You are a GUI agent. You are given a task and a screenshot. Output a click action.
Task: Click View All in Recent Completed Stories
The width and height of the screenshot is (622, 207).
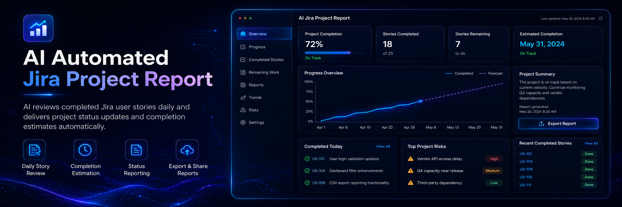[x=591, y=144]
